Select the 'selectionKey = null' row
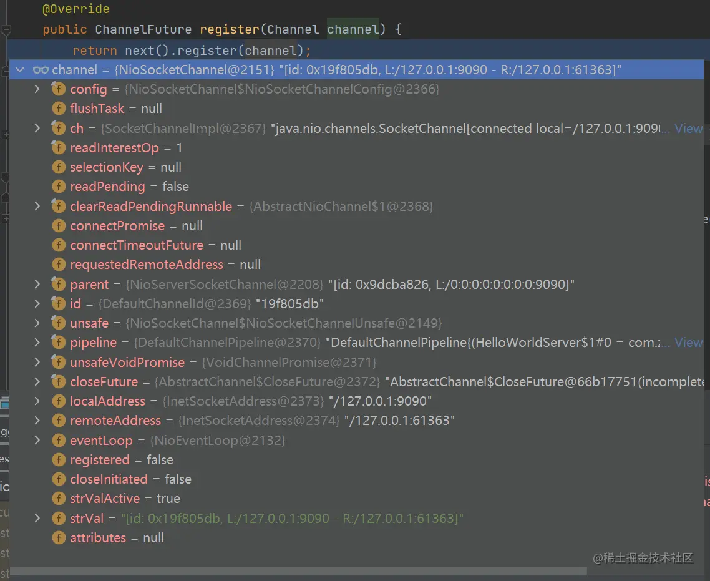710x581 pixels. pos(356,167)
